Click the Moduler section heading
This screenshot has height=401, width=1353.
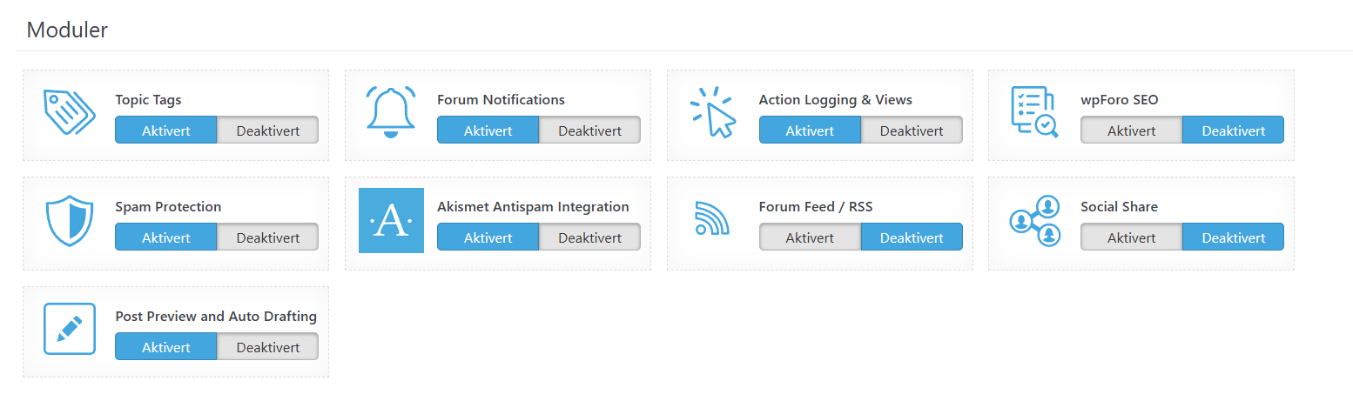point(67,30)
